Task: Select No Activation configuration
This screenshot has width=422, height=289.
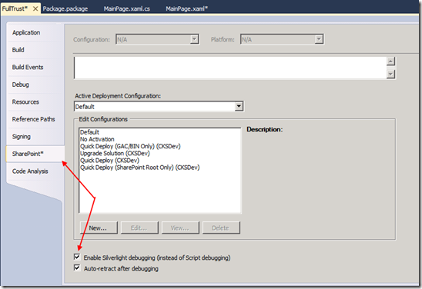Action: pos(97,139)
